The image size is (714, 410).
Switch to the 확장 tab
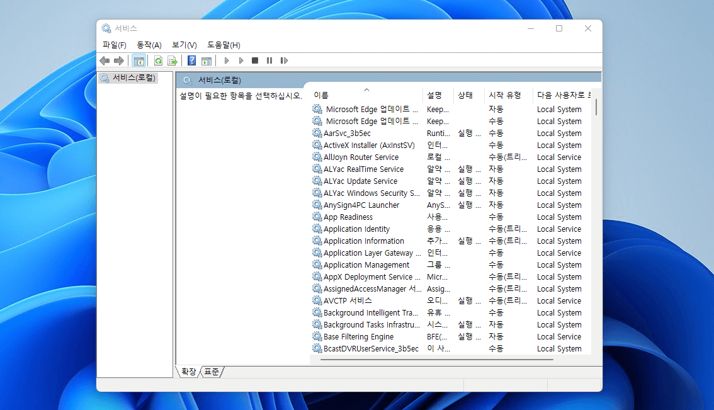tap(188, 372)
